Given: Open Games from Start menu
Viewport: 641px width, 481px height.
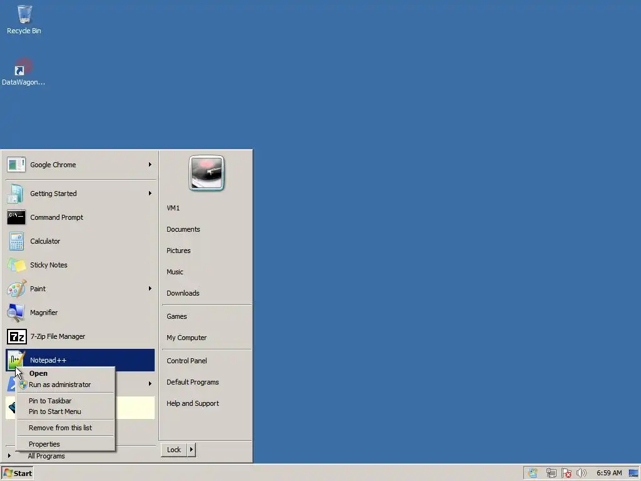Looking at the screenshot, I should [177, 316].
